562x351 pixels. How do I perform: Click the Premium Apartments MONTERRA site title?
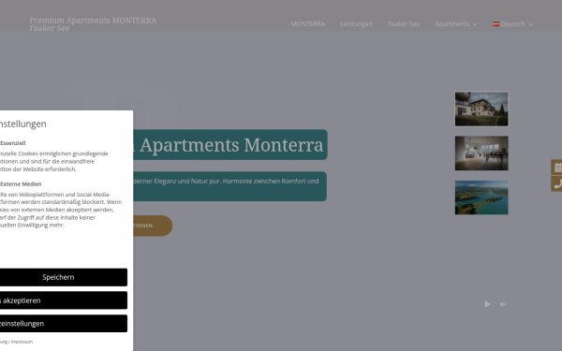pyautogui.click(x=93, y=24)
